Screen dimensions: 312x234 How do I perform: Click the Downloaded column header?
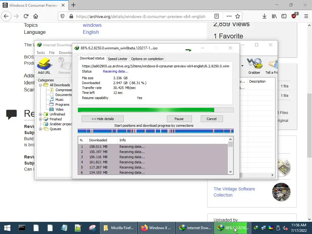(x=102, y=140)
